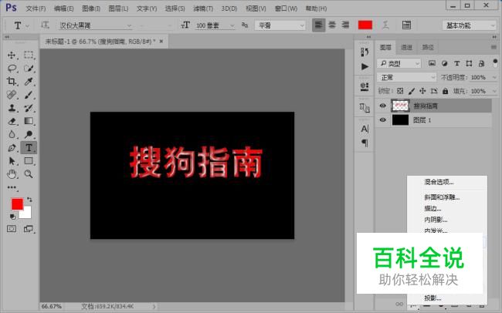
Task: Select the Eyedropper tool
Action: (29, 81)
